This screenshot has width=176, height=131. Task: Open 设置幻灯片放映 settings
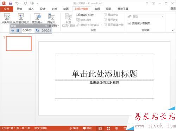point(68,20)
